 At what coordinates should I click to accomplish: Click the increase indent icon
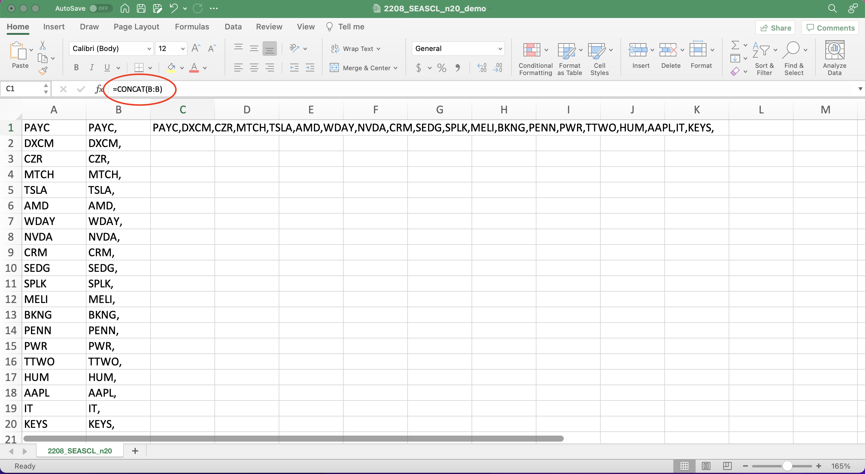(310, 68)
